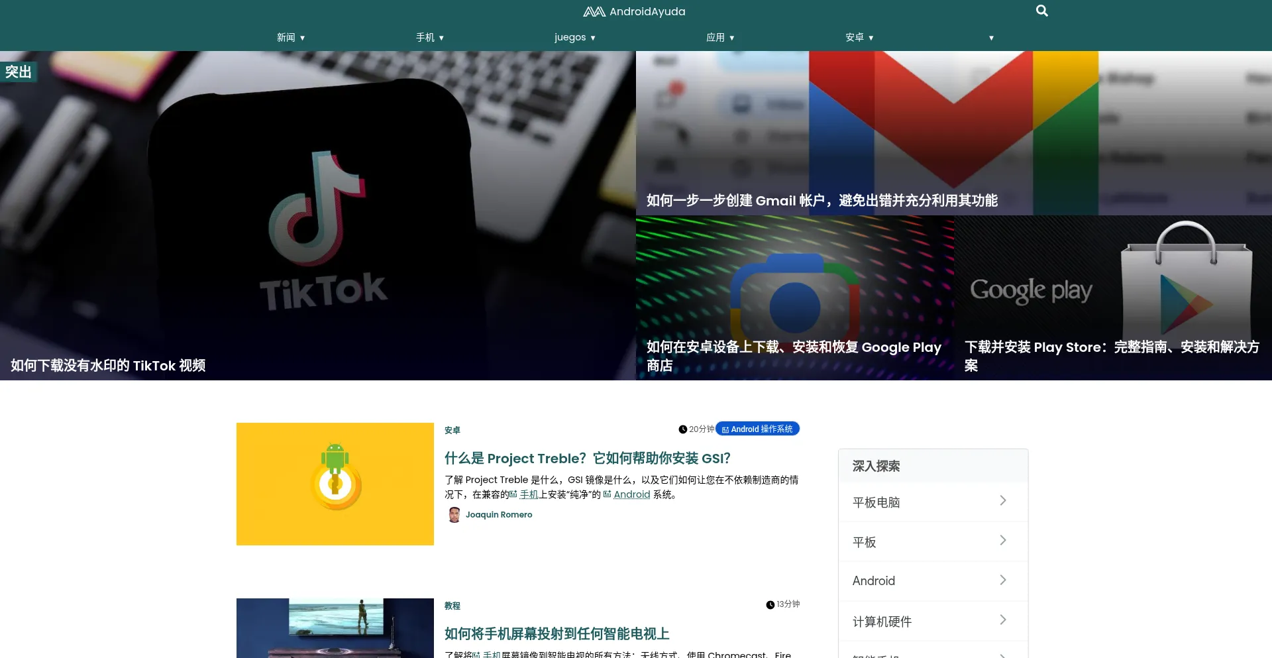Open the juegos menu

[570, 37]
